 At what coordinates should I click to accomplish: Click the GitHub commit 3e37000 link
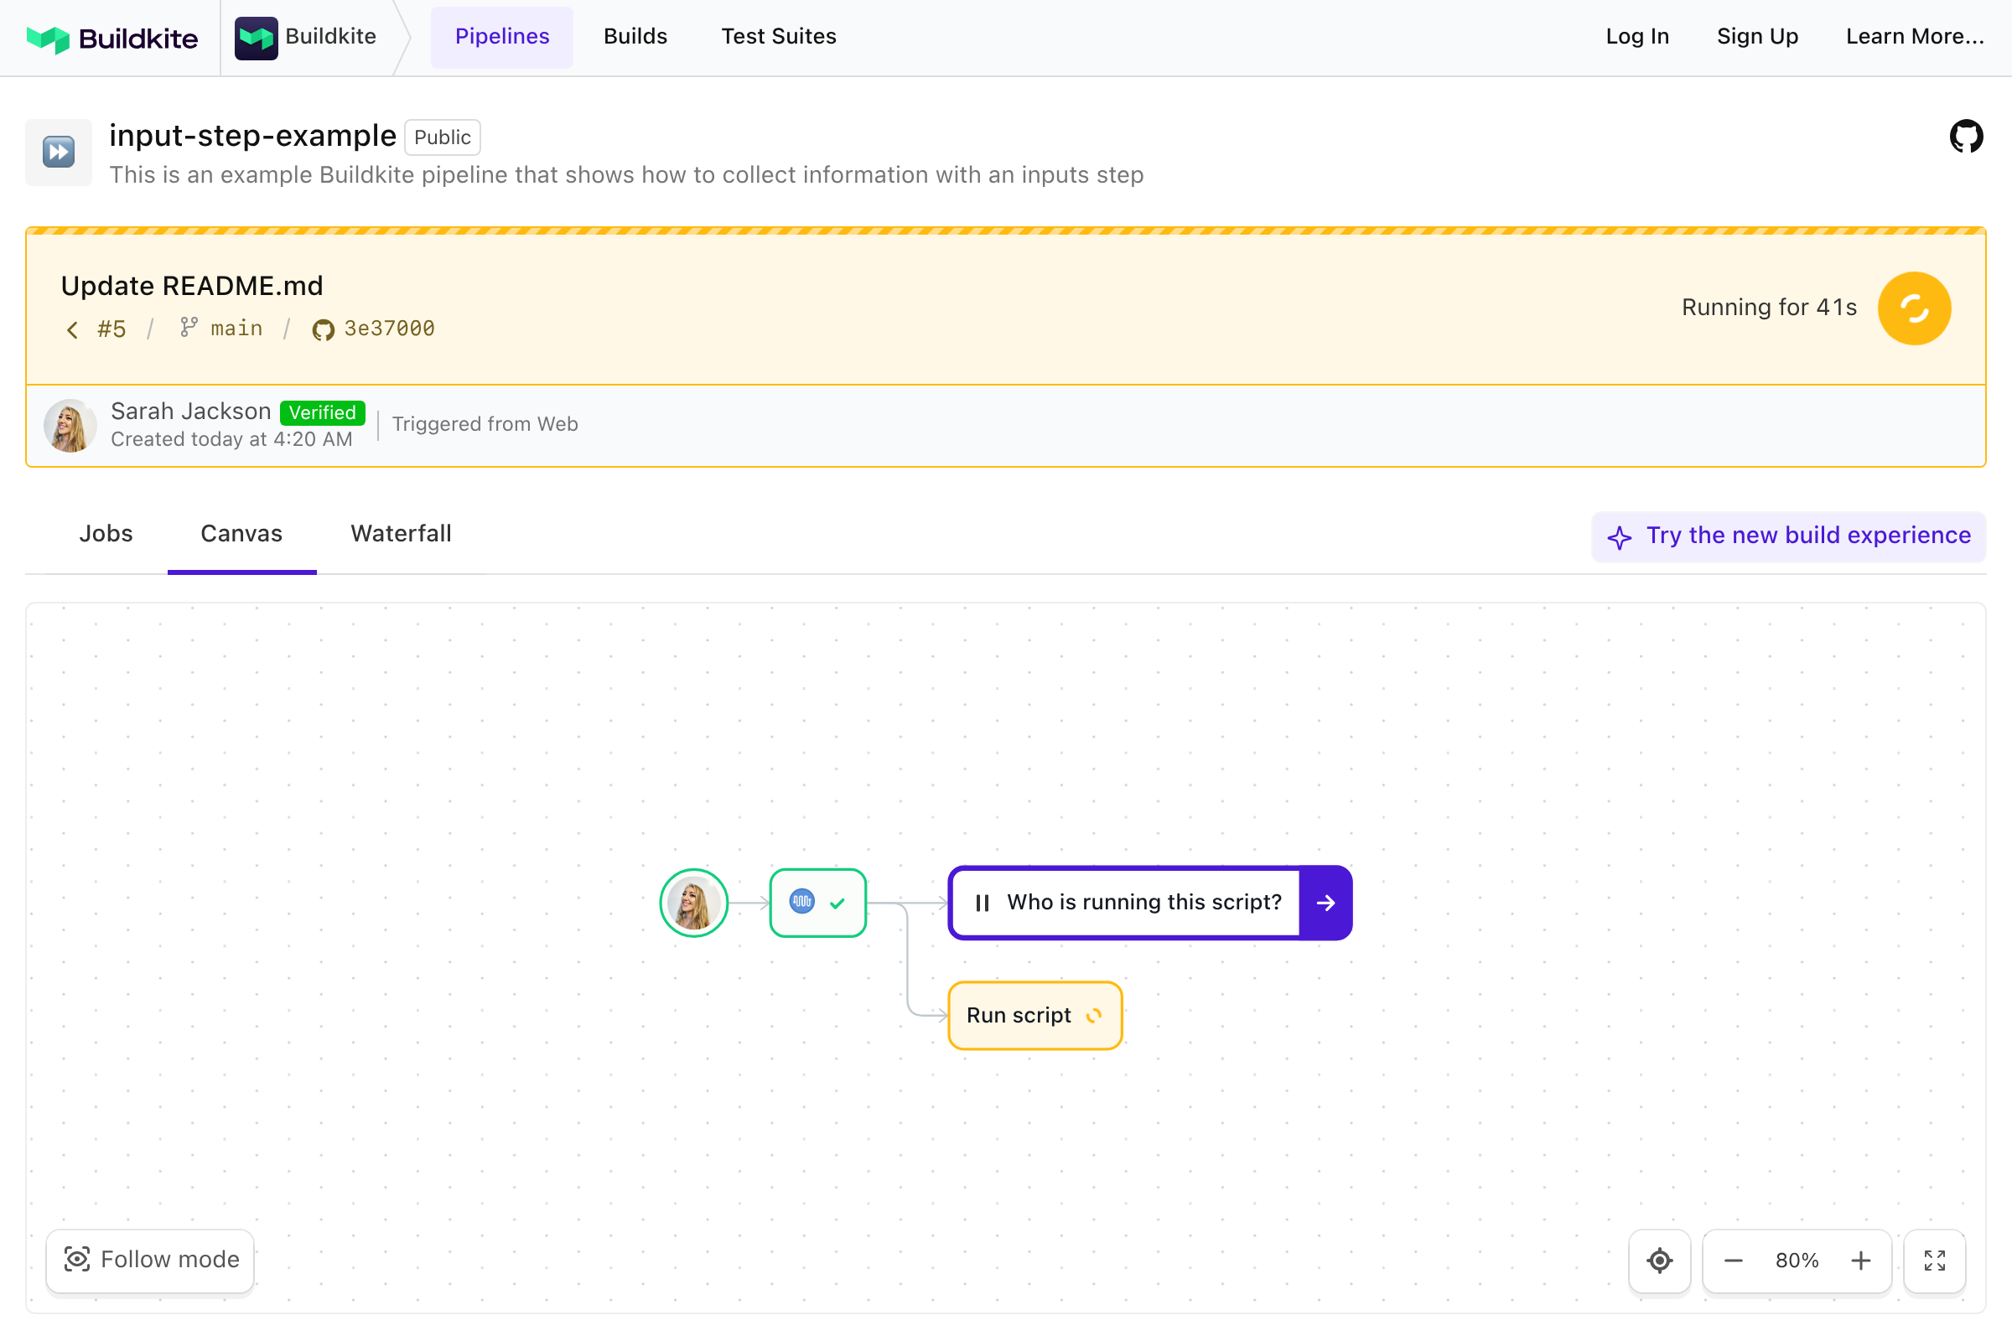374,329
